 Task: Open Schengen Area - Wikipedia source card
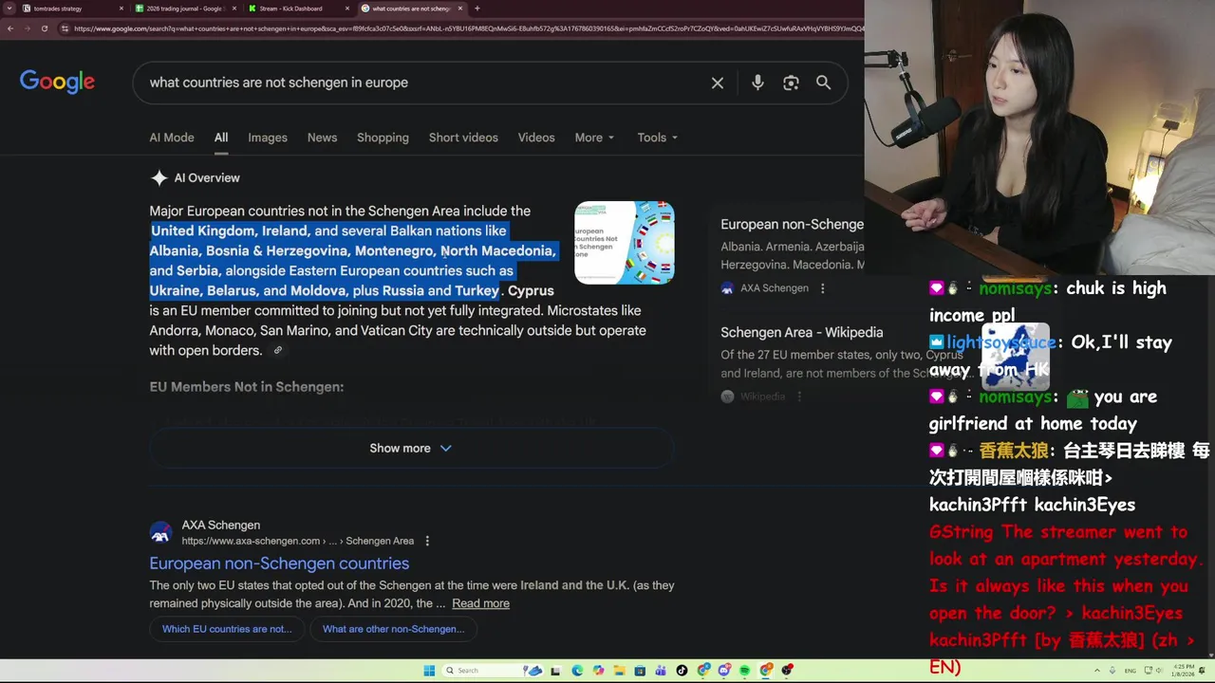click(802, 332)
